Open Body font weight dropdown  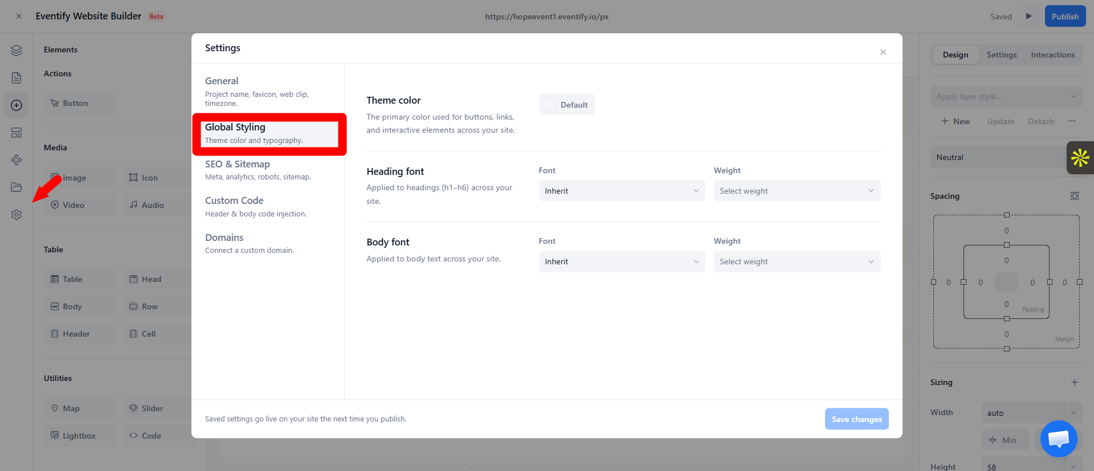coord(797,261)
